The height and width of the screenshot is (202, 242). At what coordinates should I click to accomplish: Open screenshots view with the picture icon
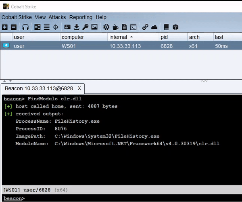pos(94,27)
